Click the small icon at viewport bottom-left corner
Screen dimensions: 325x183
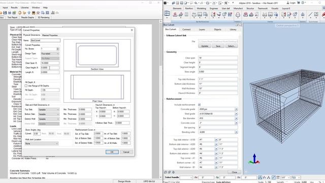(246, 172)
